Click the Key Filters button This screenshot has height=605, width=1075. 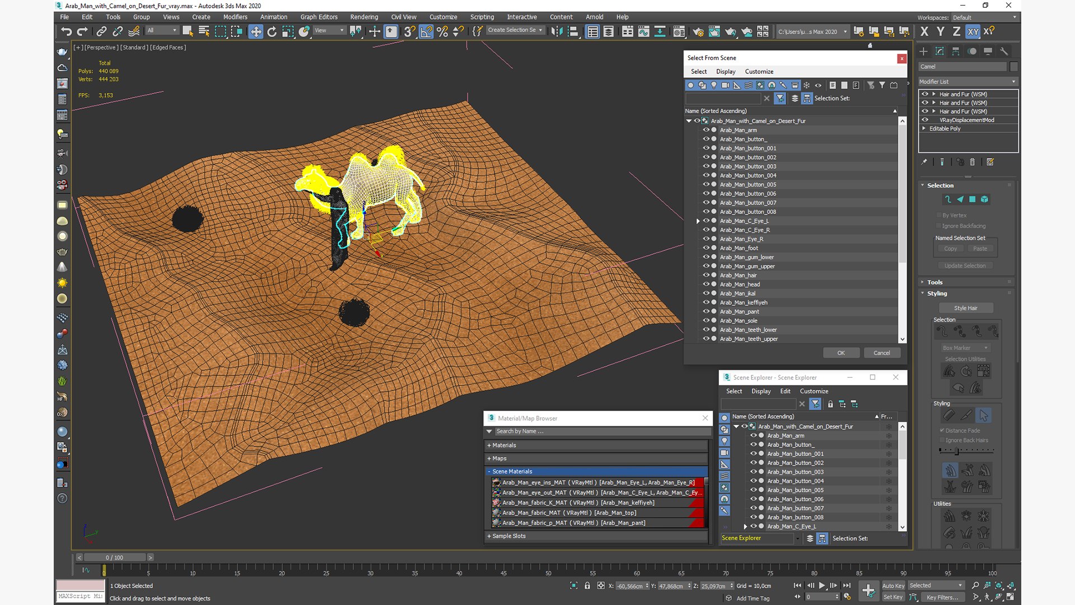942,597
